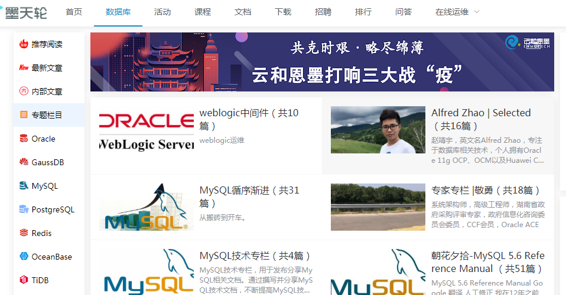Click MySQL技术专栏 description paragraph
Image resolution: width=566 pixels, height=295 pixels.
tap(256, 280)
